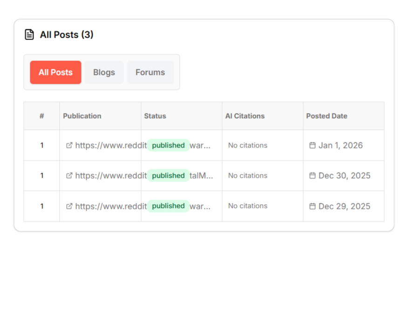Click calendar icon next to Jan 1, 2026
Image resolution: width=408 pixels, height=335 pixels.
(313, 145)
